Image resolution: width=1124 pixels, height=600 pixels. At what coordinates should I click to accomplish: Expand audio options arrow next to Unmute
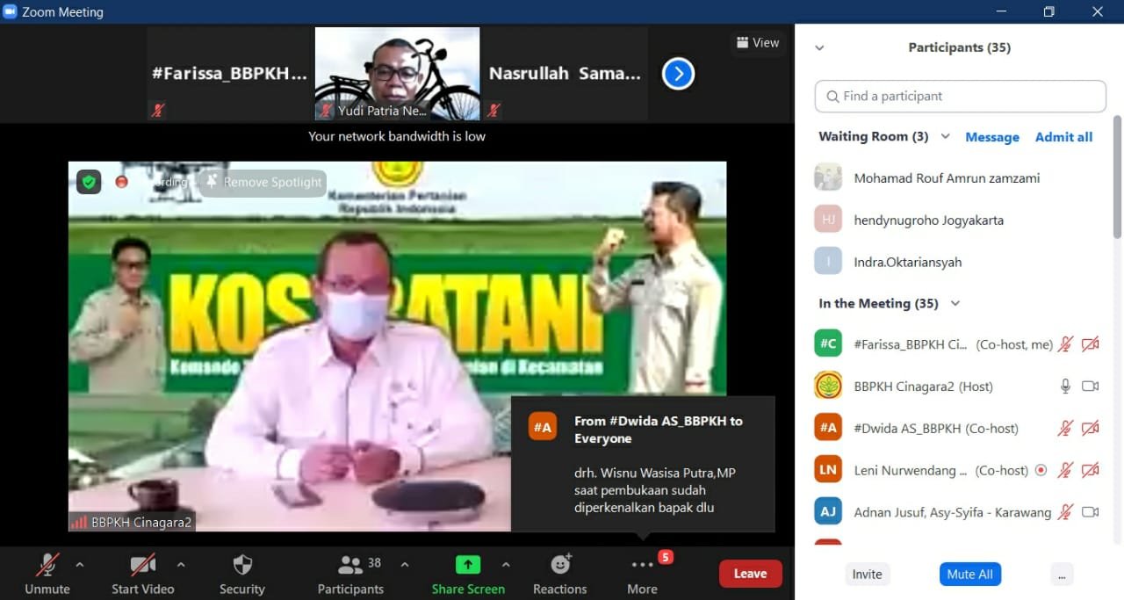80,565
